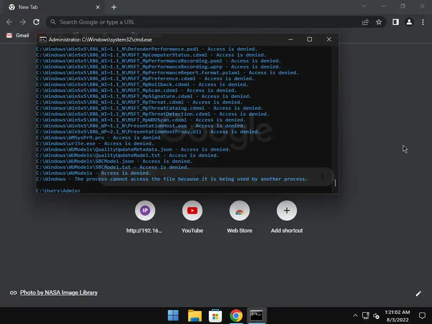Click the customize page pencil icon
The width and height of the screenshot is (432, 324).
click(418, 294)
